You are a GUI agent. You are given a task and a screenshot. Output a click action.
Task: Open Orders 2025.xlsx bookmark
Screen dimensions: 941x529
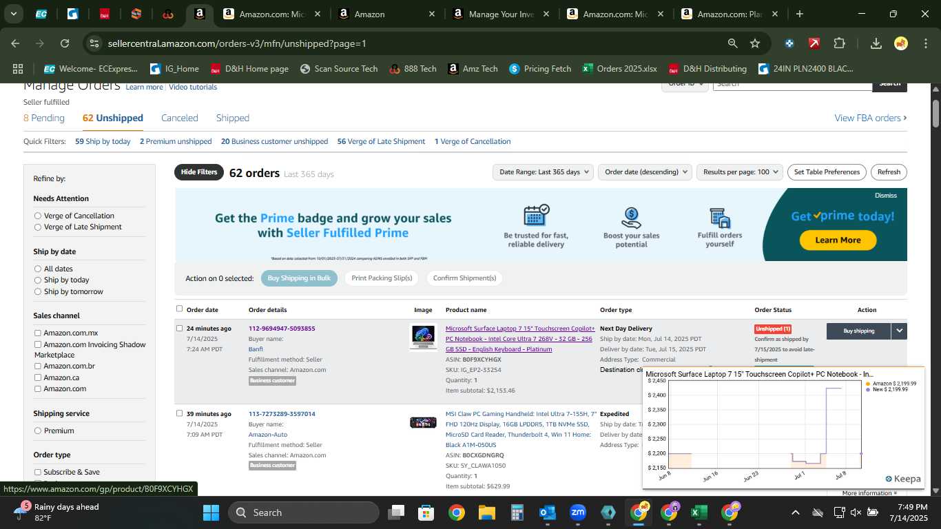coord(619,69)
